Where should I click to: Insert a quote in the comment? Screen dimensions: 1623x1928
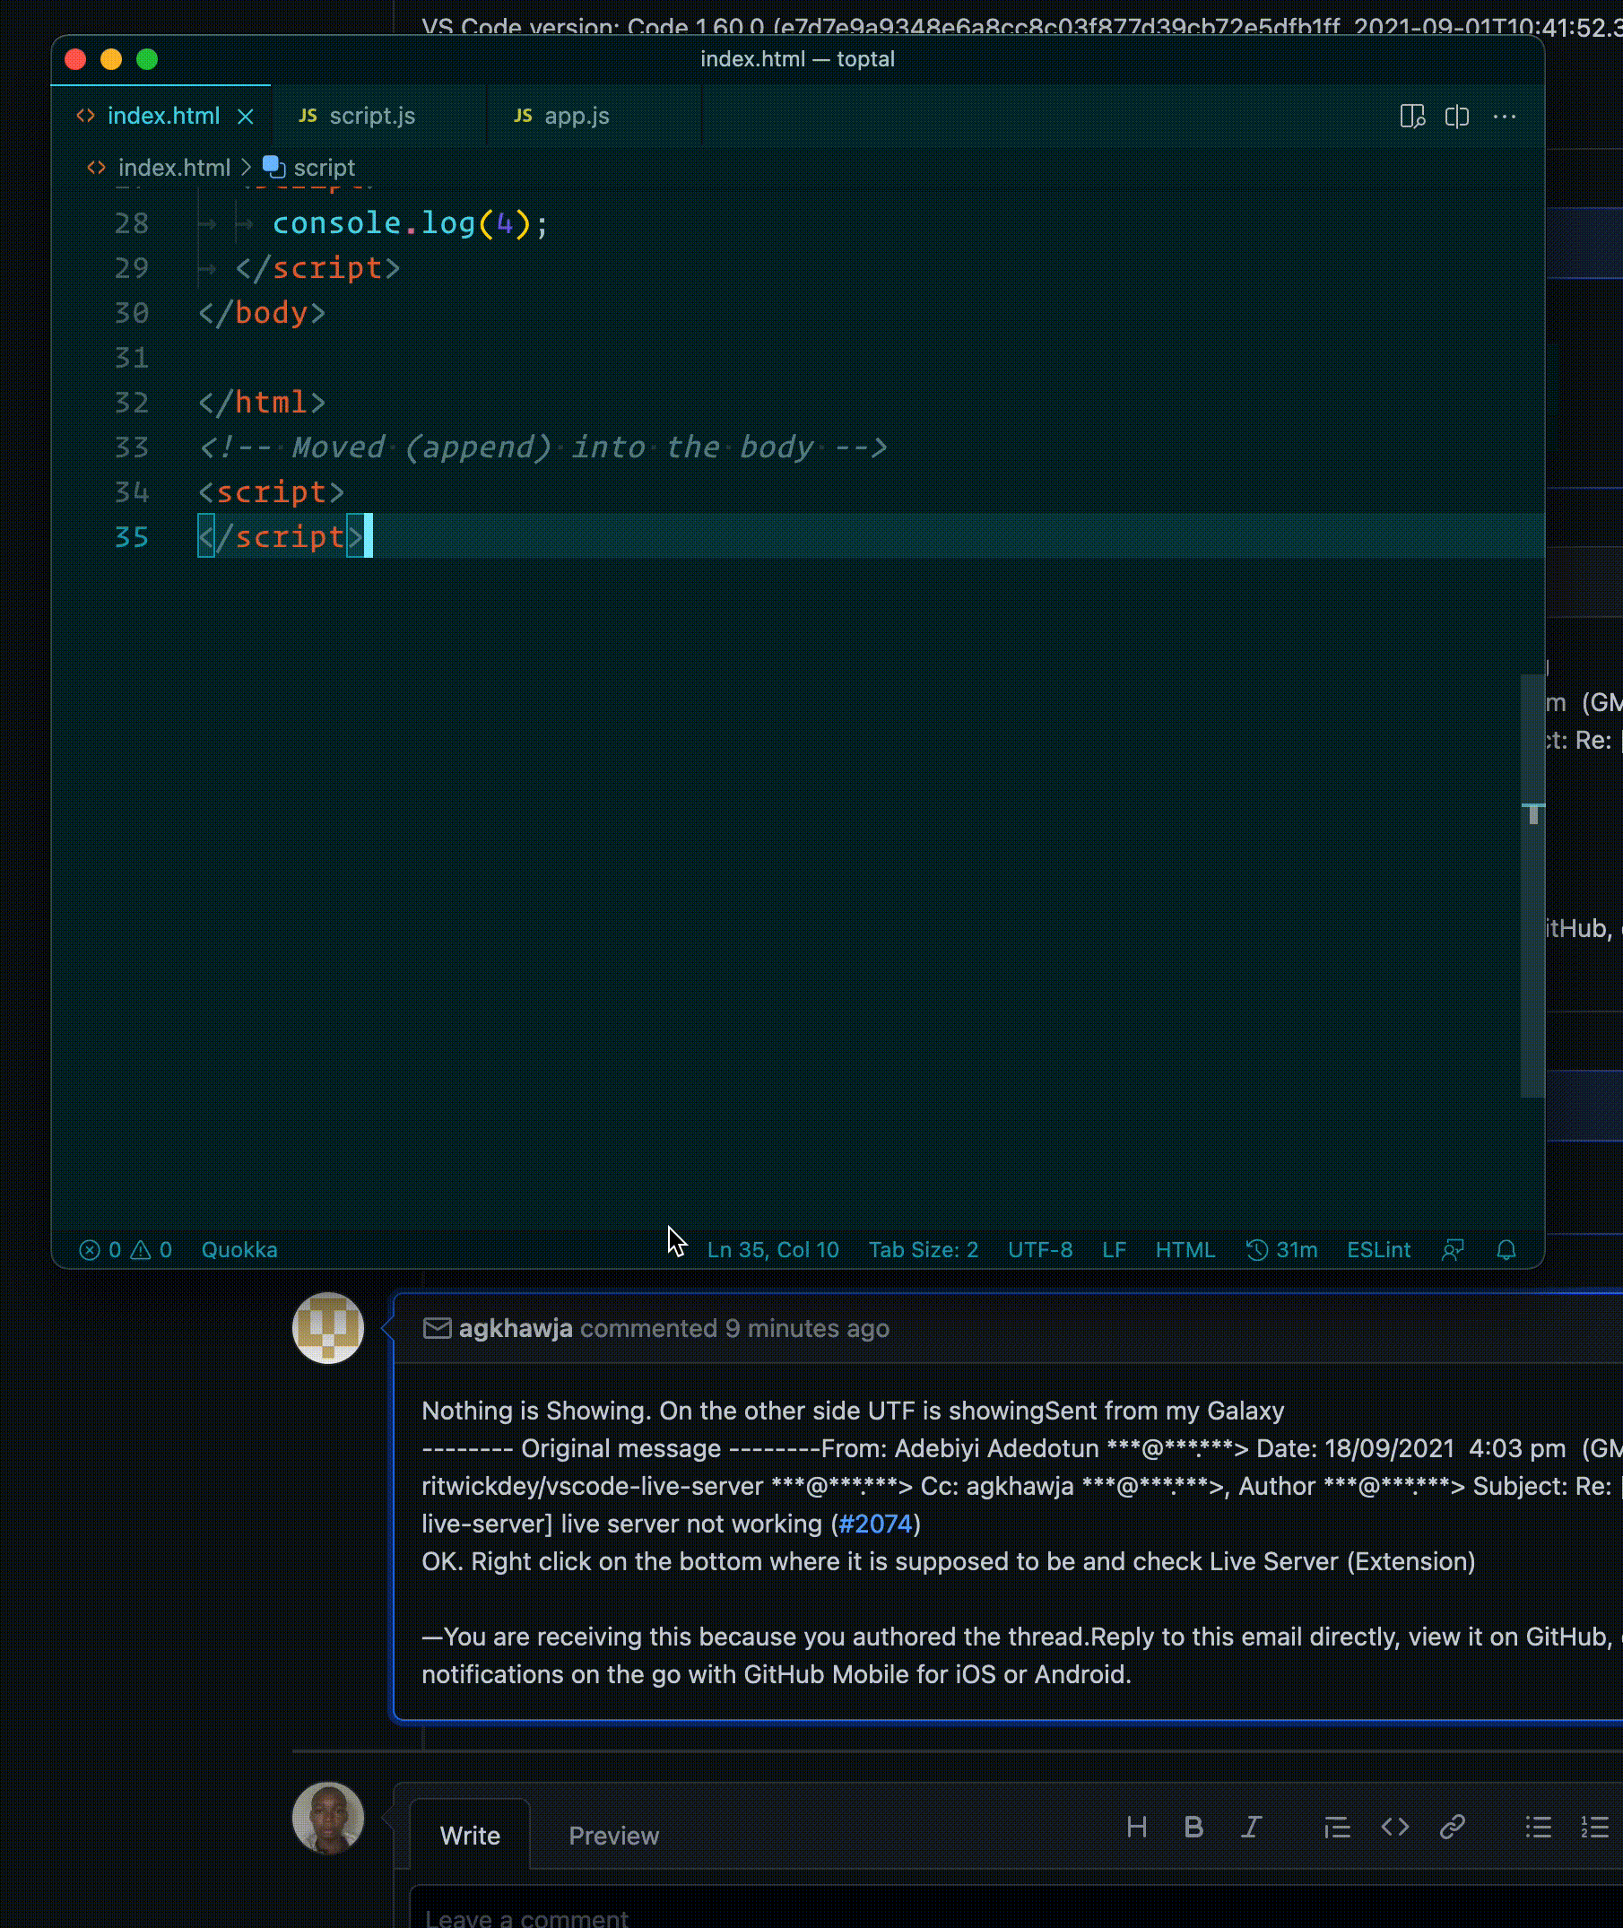click(1337, 1827)
